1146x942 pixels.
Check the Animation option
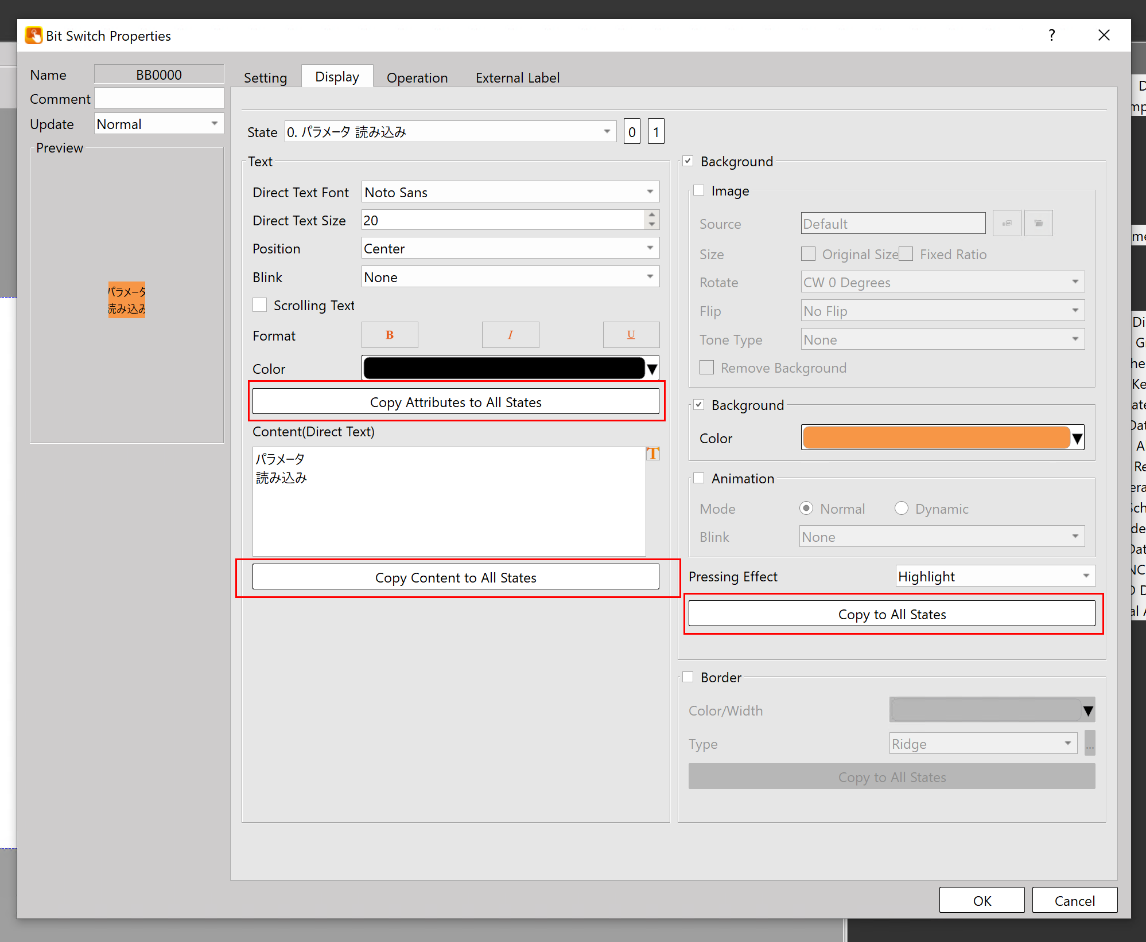coord(699,478)
